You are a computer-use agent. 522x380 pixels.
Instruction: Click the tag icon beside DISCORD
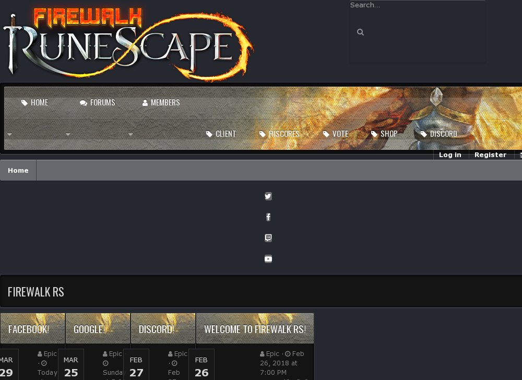coord(423,134)
